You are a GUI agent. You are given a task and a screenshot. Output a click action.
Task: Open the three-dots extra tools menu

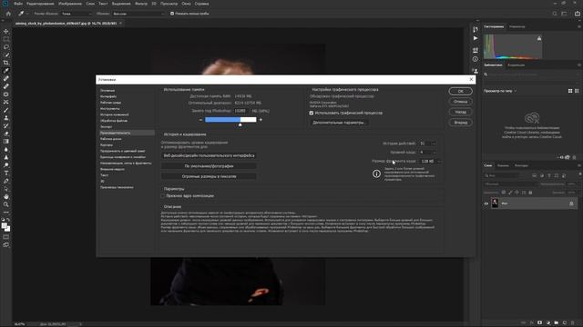pyautogui.click(x=6, y=213)
